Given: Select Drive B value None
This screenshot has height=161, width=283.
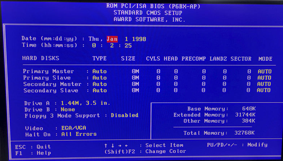Looking at the screenshot, I should (68, 109).
